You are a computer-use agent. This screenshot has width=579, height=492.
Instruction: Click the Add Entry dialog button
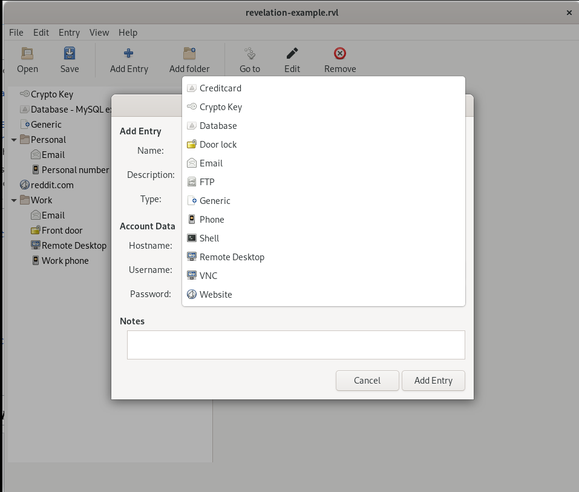pos(433,381)
